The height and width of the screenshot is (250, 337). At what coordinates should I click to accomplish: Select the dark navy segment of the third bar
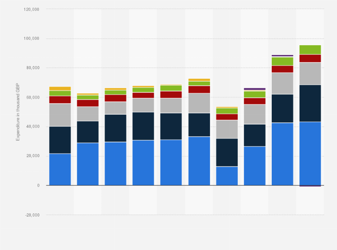(x=115, y=128)
